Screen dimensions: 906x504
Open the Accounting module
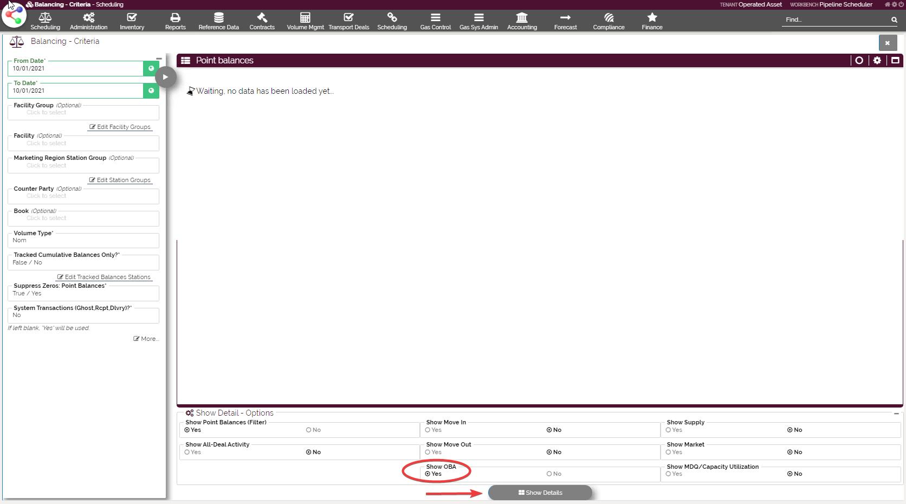(x=522, y=21)
